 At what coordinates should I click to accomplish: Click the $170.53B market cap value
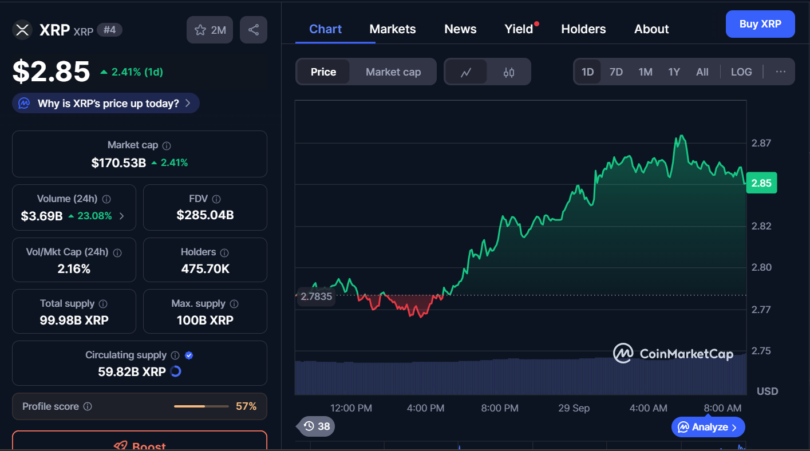pos(118,163)
